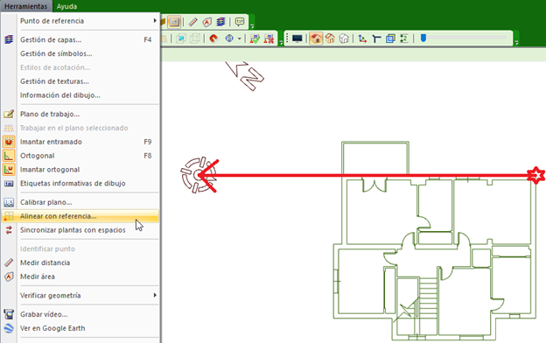Click the Alinear con referencia icon
The height and width of the screenshot is (343, 546).
[9, 216]
